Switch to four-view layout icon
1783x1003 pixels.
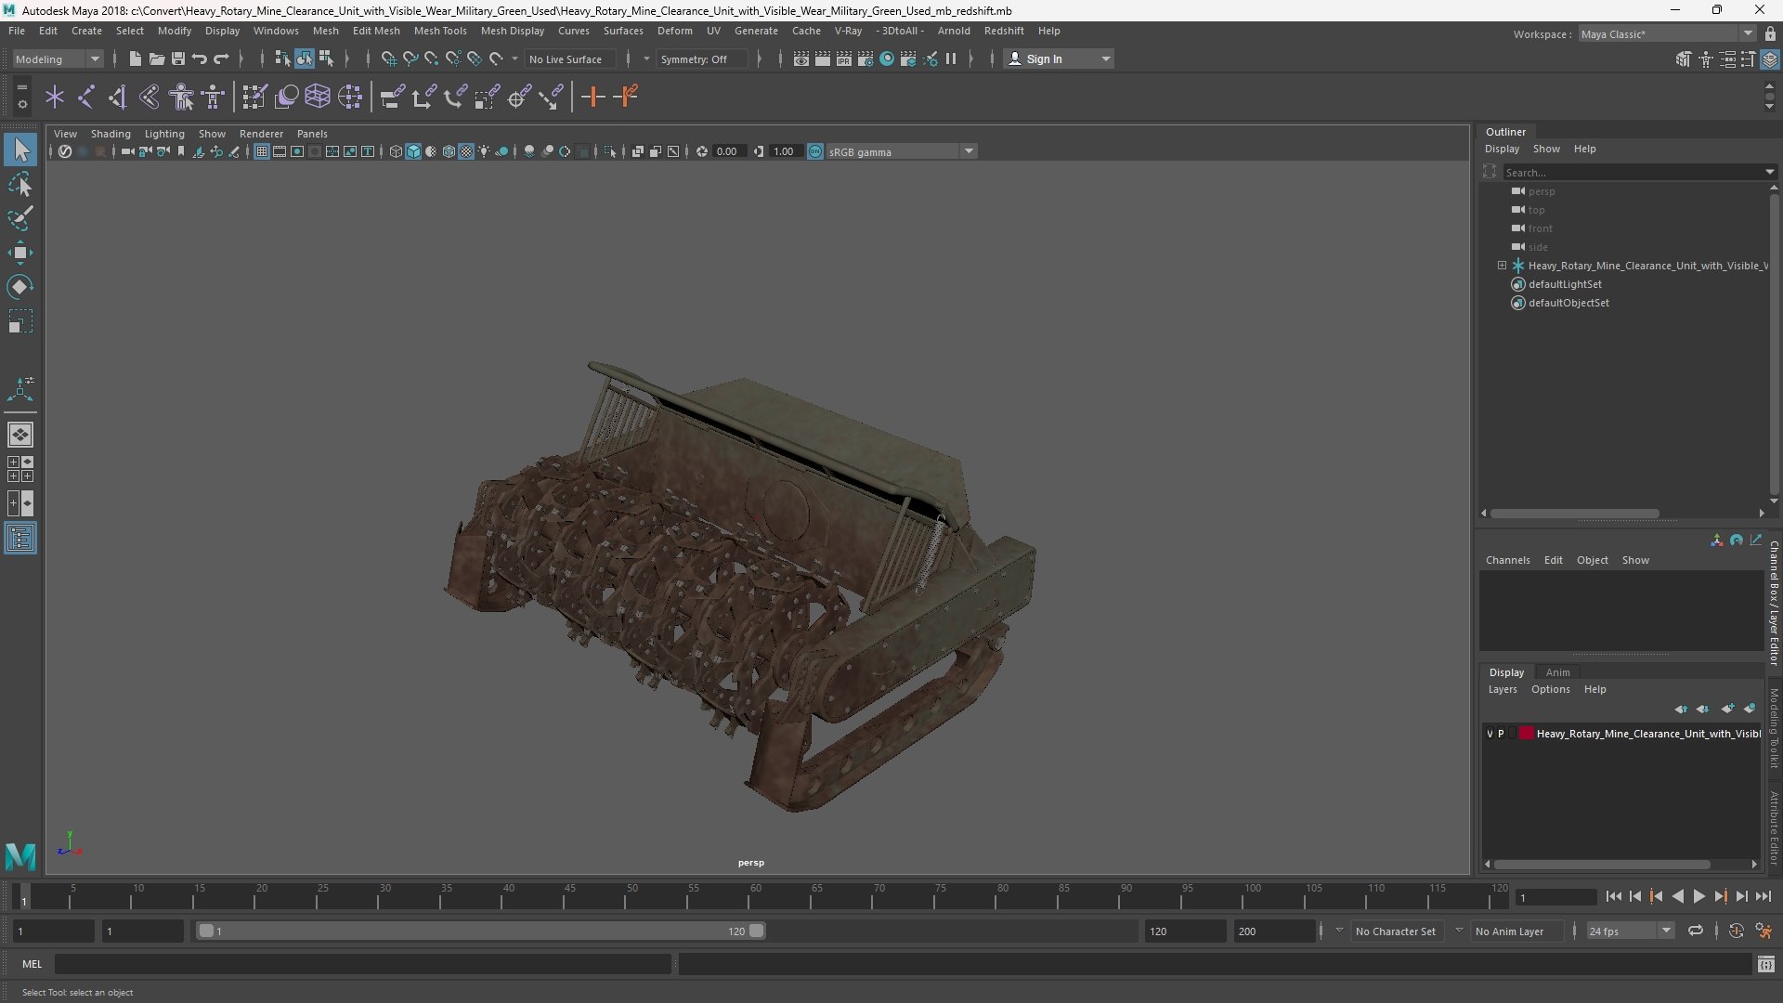tap(20, 469)
